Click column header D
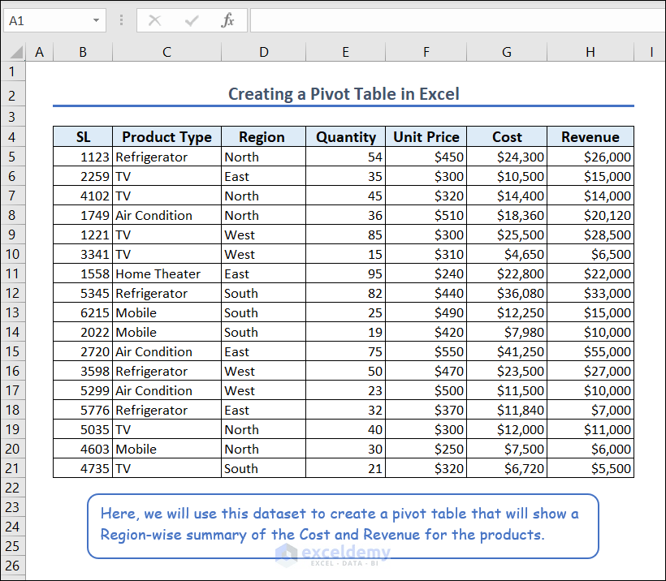 click(263, 51)
